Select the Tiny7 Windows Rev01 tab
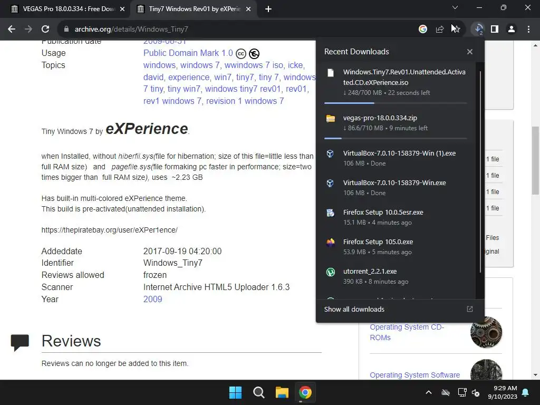540x405 pixels. 193,9
